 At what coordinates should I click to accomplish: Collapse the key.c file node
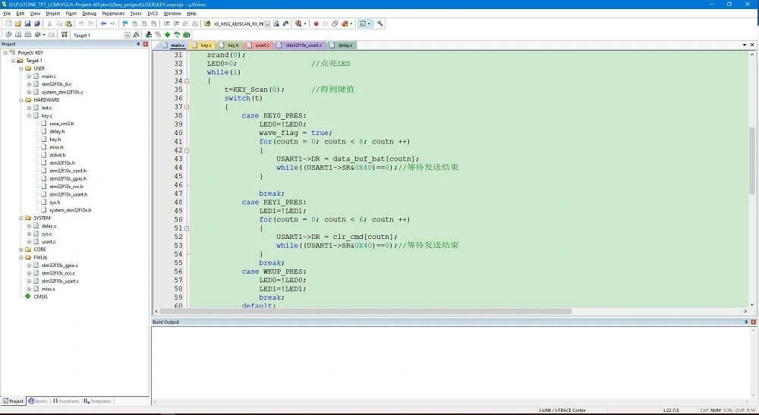[29, 116]
